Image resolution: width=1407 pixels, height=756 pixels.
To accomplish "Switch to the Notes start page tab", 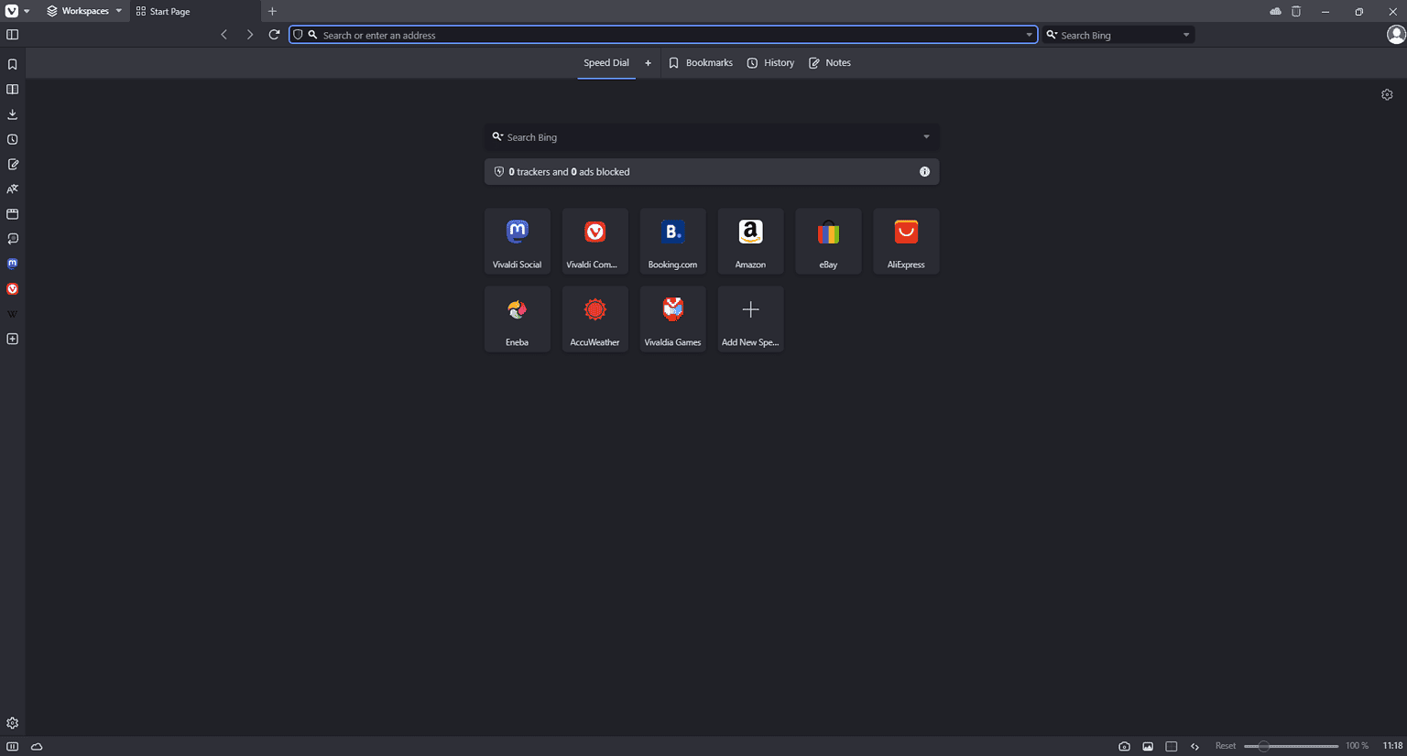I will pos(830,63).
